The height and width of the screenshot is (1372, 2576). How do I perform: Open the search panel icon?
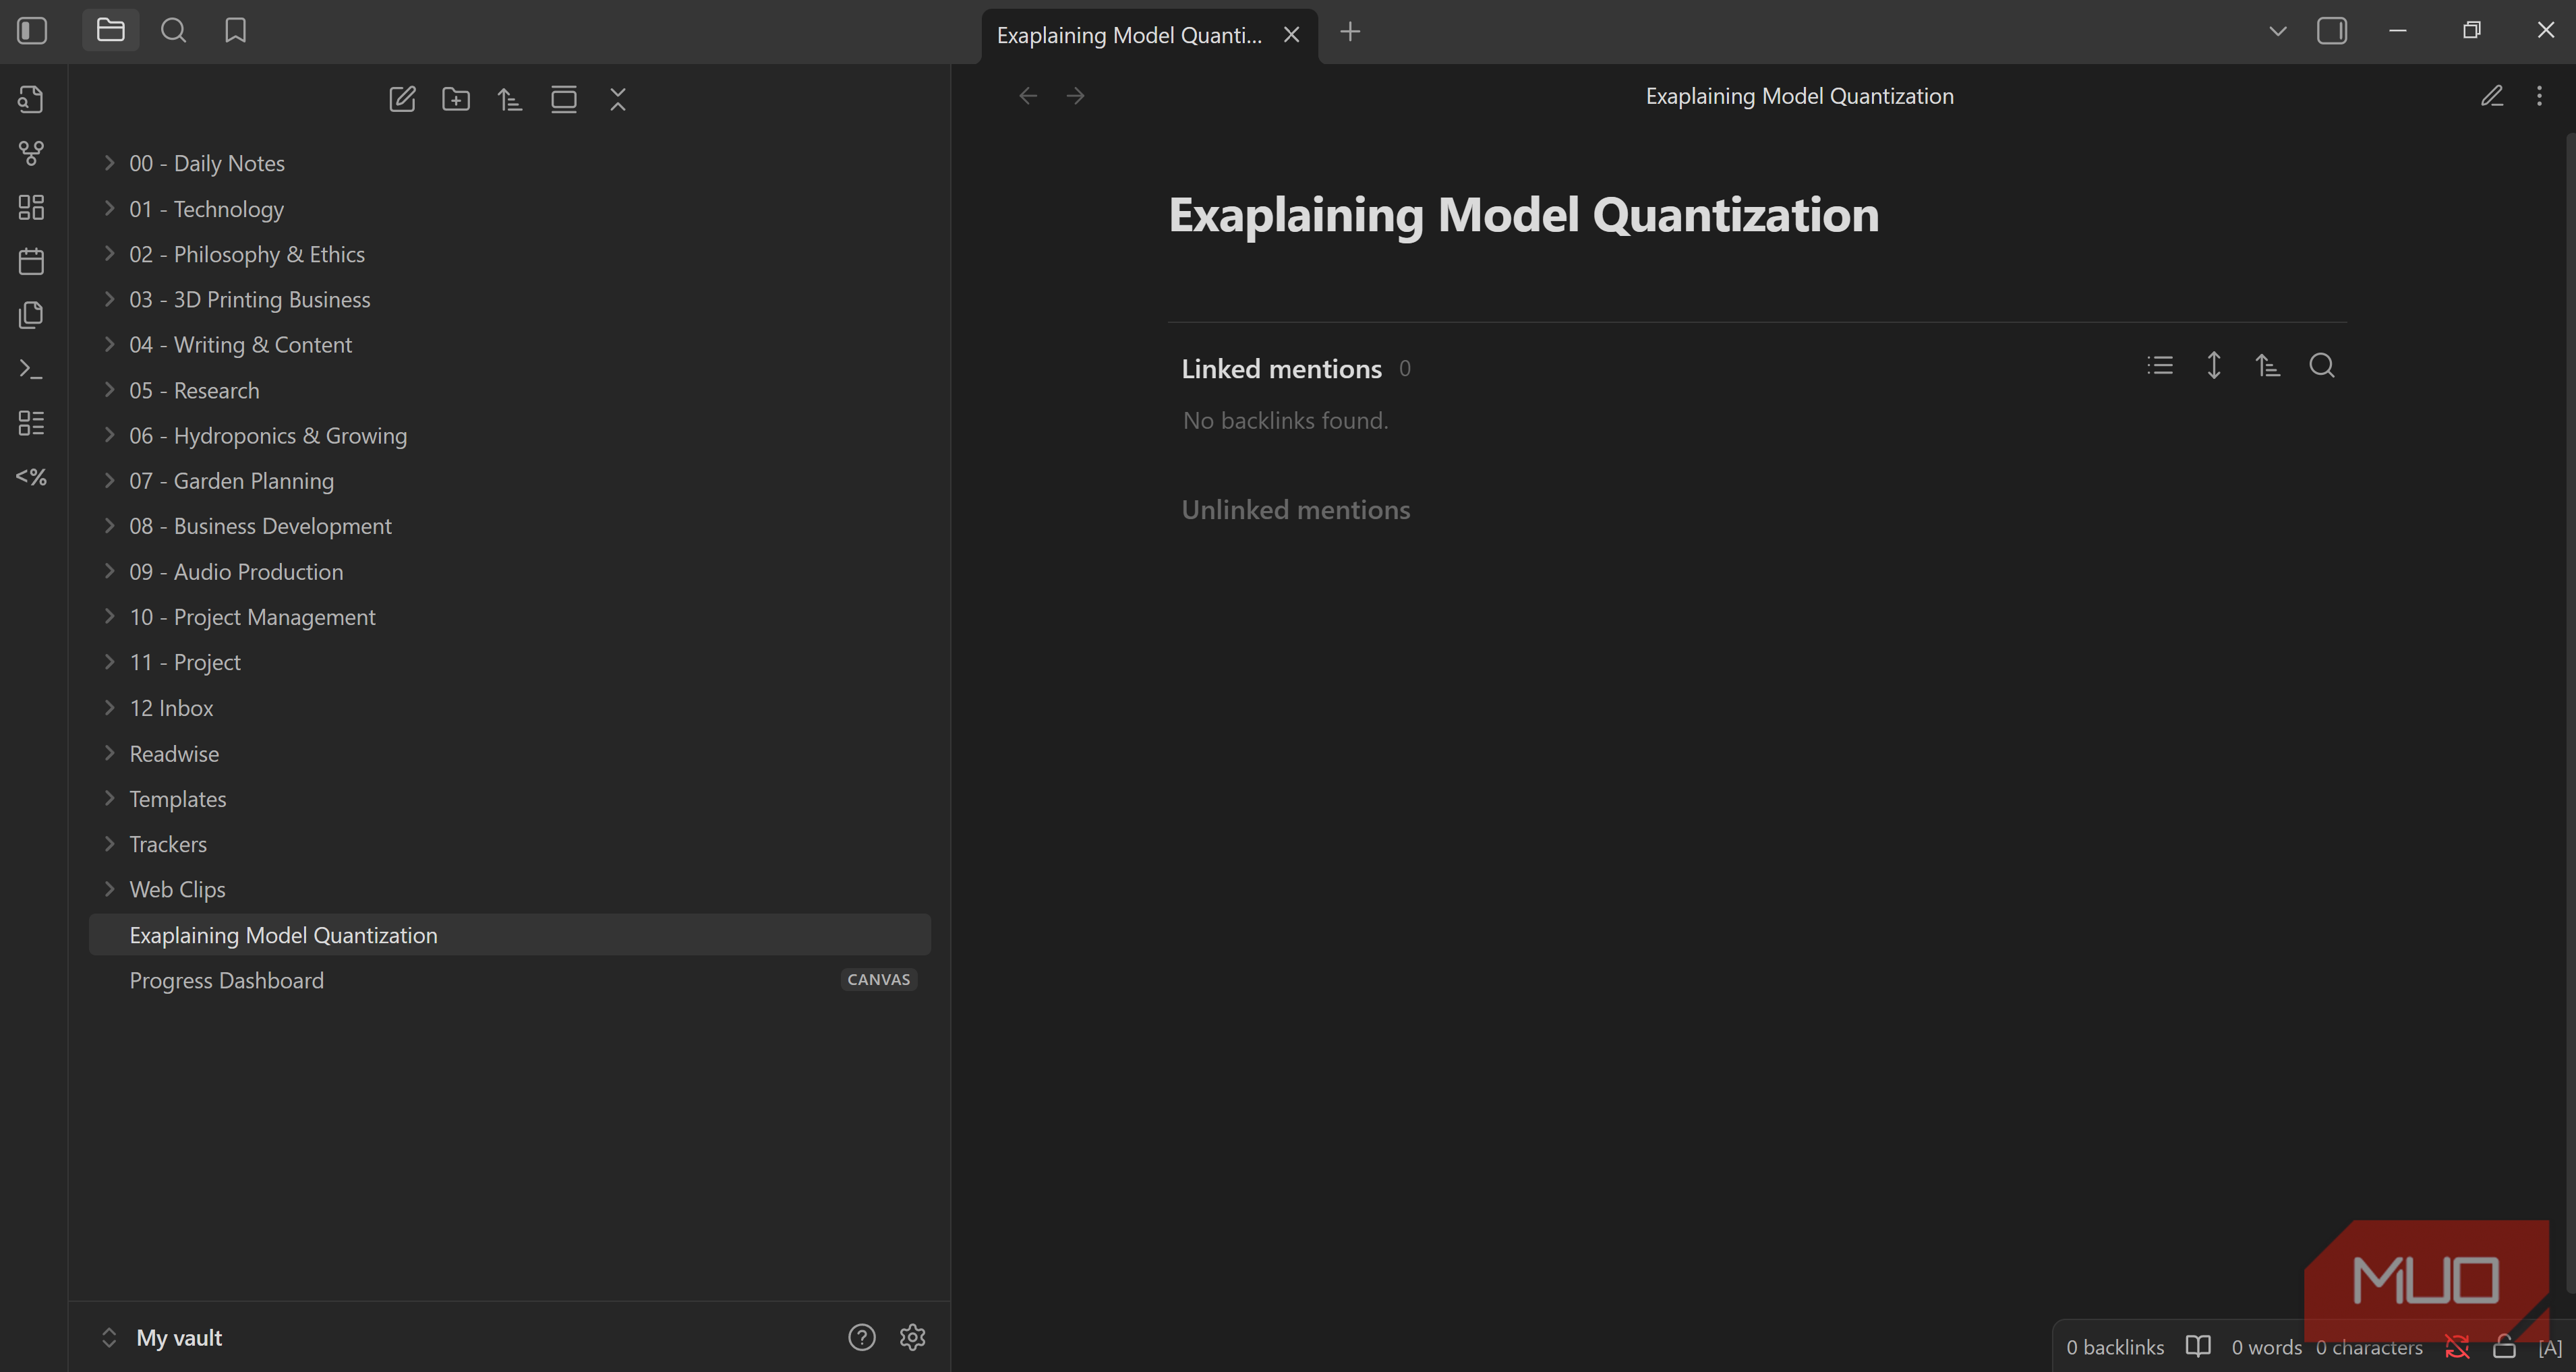click(x=173, y=31)
